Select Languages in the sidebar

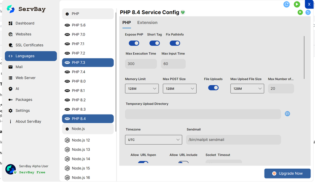point(31,56)
